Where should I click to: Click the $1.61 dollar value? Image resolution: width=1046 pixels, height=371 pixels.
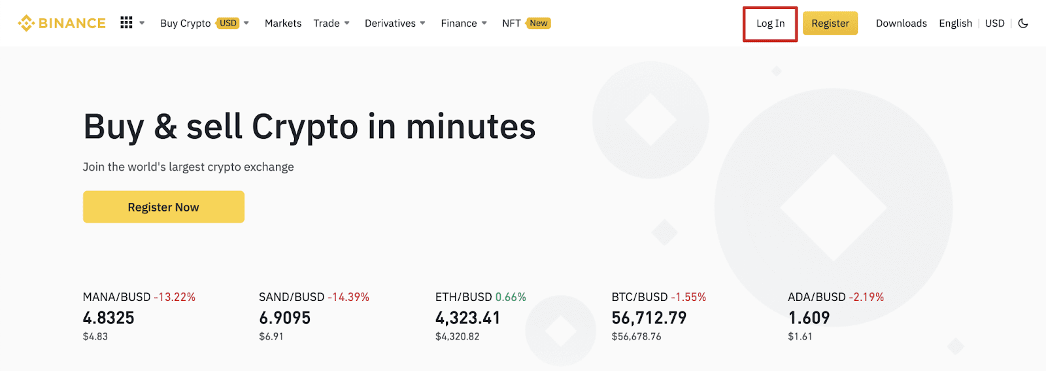[800, 336]
